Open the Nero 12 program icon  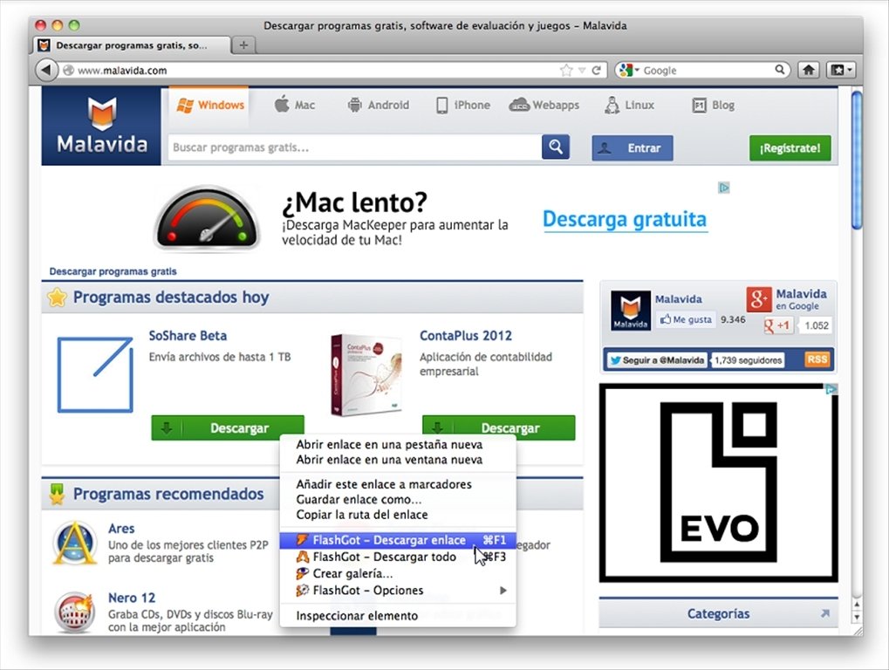pos(74,612)
